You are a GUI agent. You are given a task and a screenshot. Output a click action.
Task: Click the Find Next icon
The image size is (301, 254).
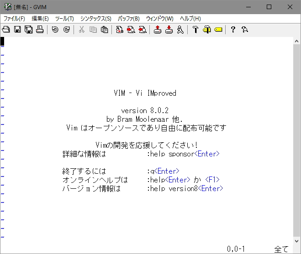click(131, 30)
